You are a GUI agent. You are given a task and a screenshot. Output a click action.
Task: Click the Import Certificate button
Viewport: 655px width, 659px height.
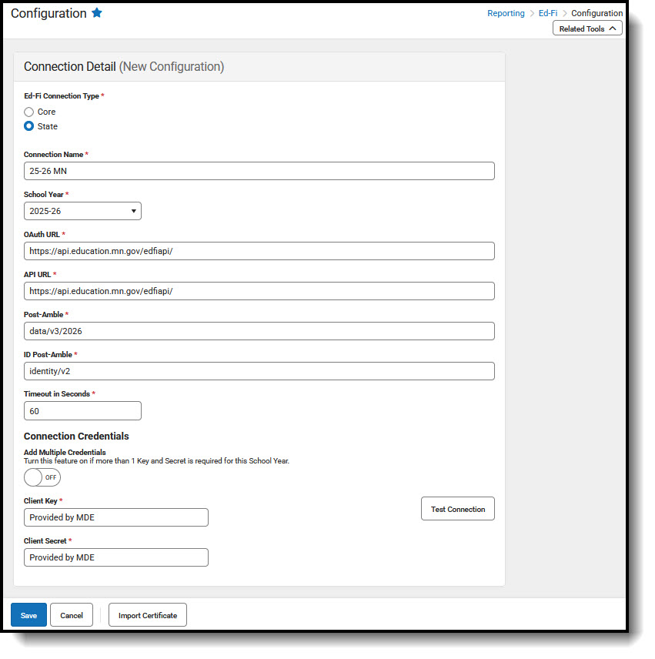coord(148,615)
